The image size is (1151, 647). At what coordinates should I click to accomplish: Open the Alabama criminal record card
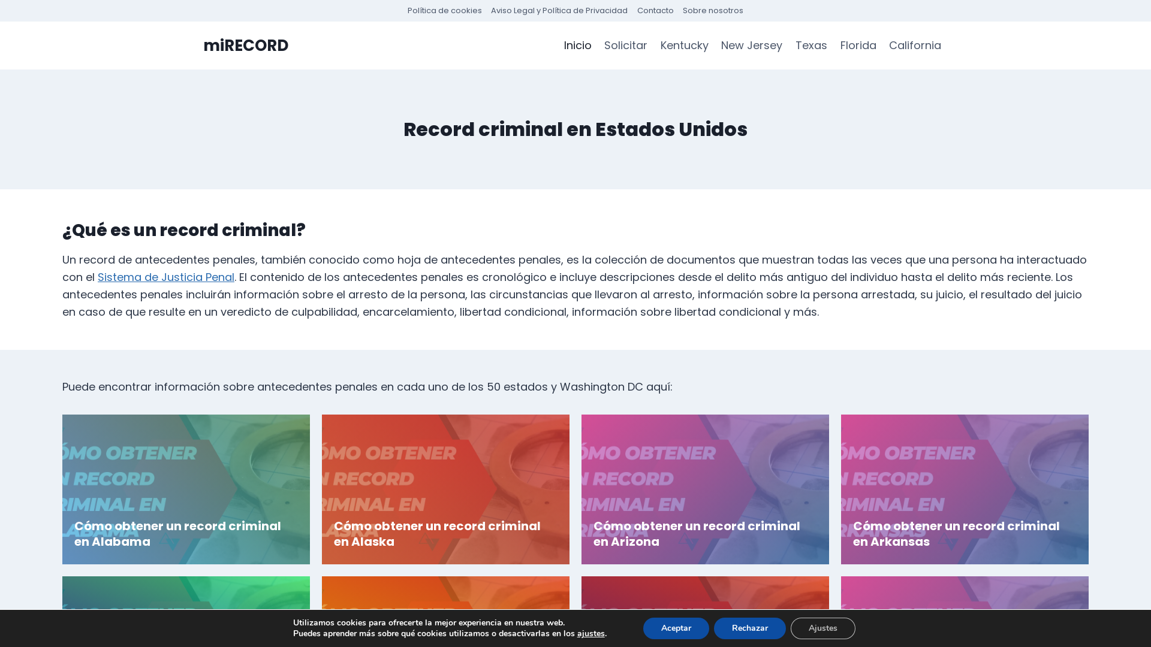click(x=186, y=489)
